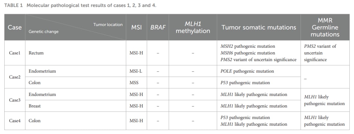Select the Case1 row label

click(x=15, y=53)
